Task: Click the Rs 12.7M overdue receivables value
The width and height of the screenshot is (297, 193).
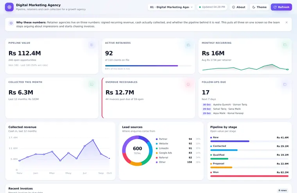Action: tap(120, 93)
